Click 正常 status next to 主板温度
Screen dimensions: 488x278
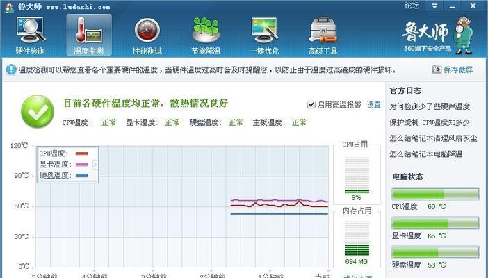click(300, 122)
